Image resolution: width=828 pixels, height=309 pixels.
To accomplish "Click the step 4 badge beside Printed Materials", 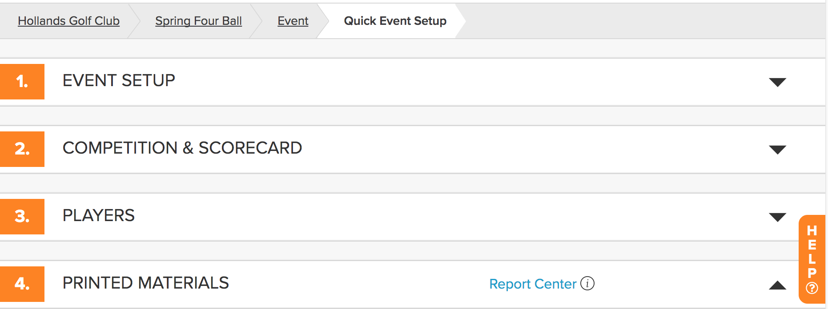I will (x=22, y=284).
